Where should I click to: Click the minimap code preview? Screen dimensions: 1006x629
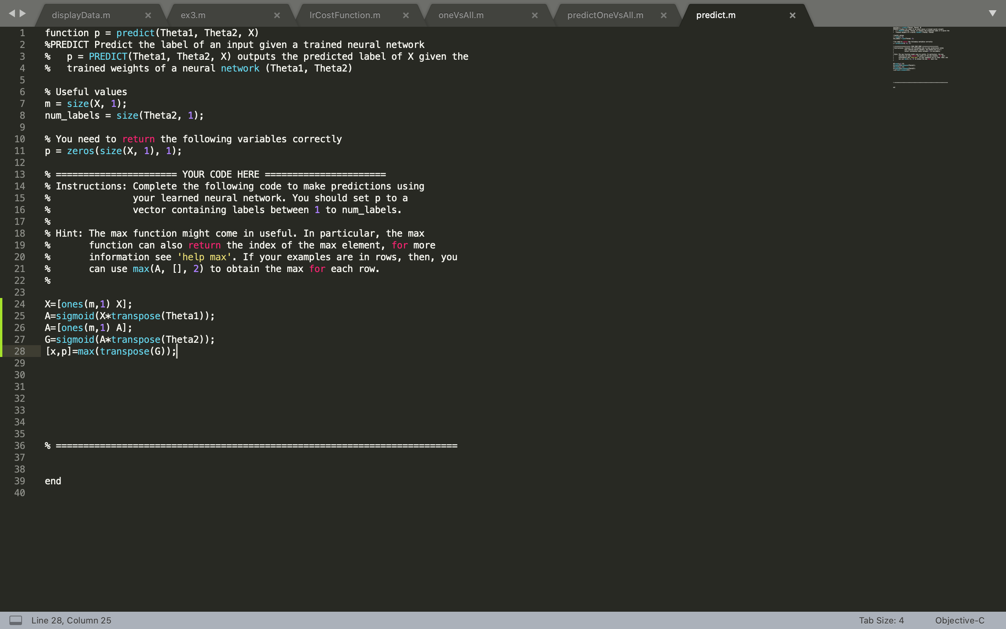920,50
